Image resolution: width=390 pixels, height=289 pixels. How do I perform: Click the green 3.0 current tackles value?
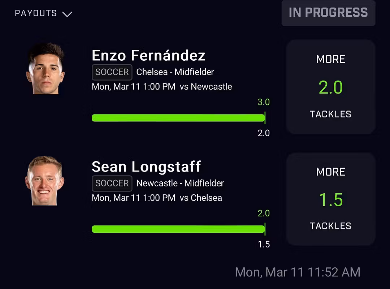coord(264,102)
